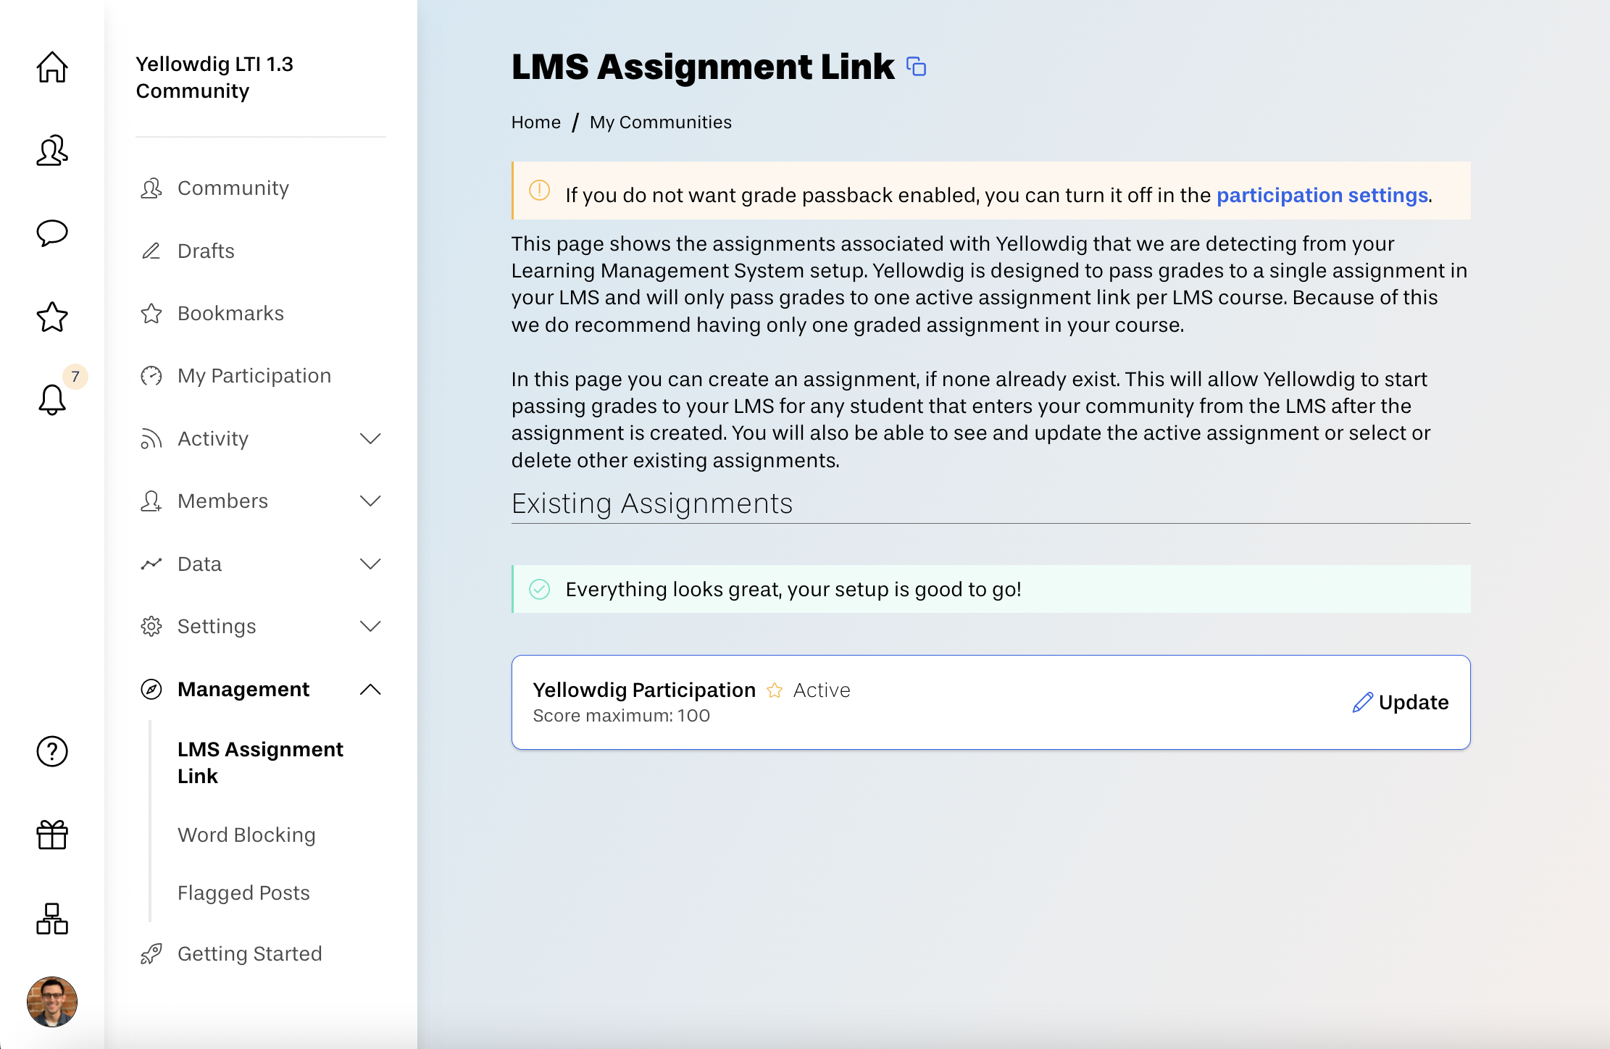Click the help question mark icon
The height and width of the screenshot is (1049, 1610).
pyautogui.click(x=52, y=751)
